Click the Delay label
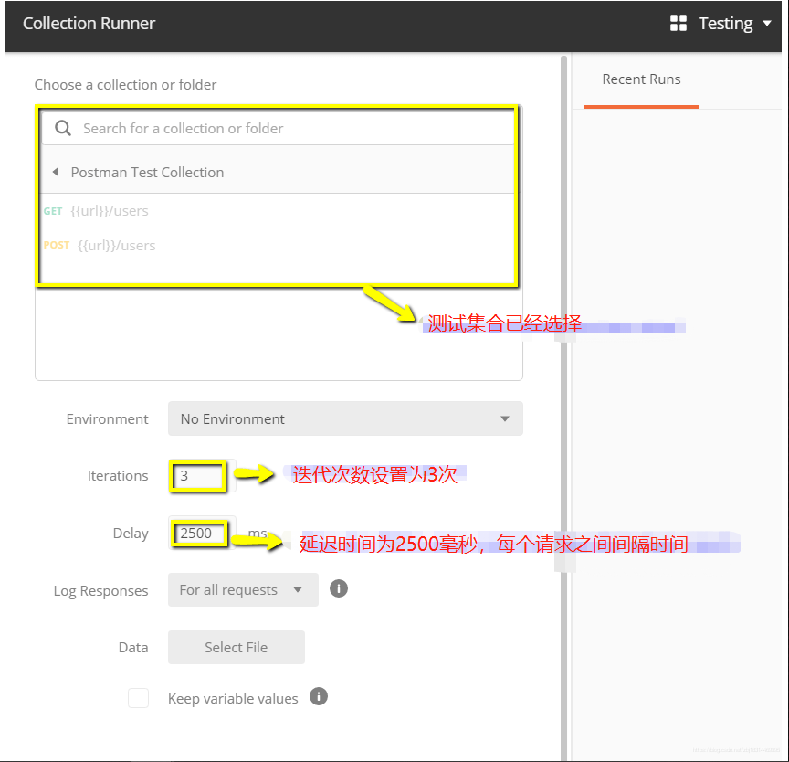This screenshot has width=789, height=762. click(131, 533)
